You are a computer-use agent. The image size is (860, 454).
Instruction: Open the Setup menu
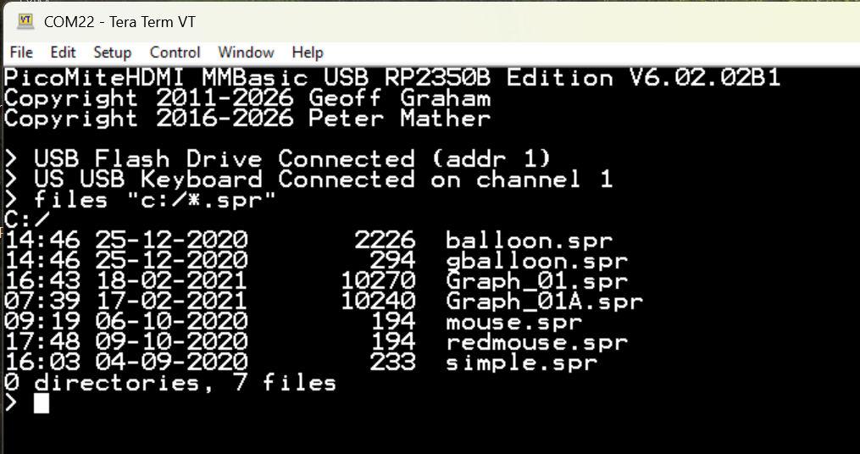112,53
